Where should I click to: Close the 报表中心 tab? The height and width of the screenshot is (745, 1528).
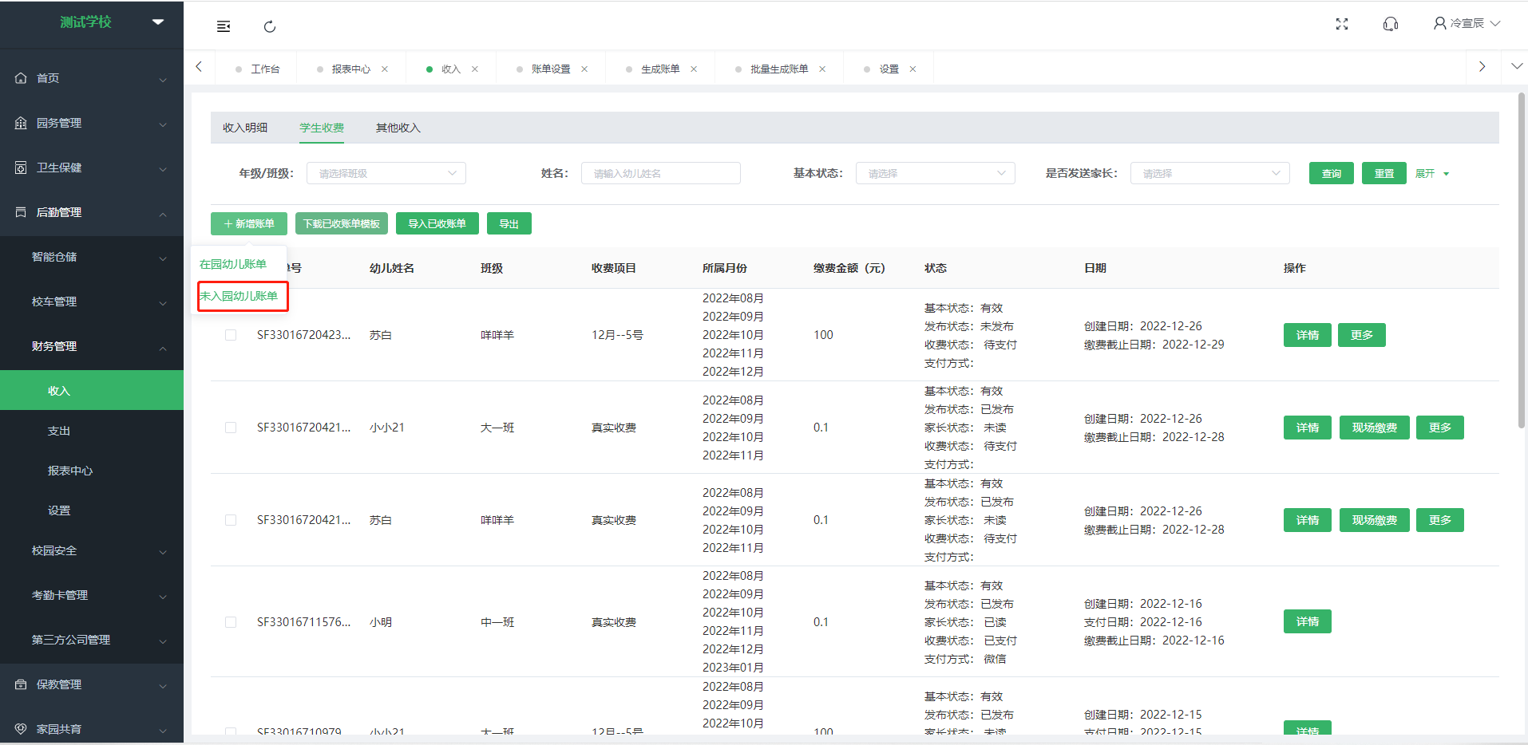click(x=385, y=69)
